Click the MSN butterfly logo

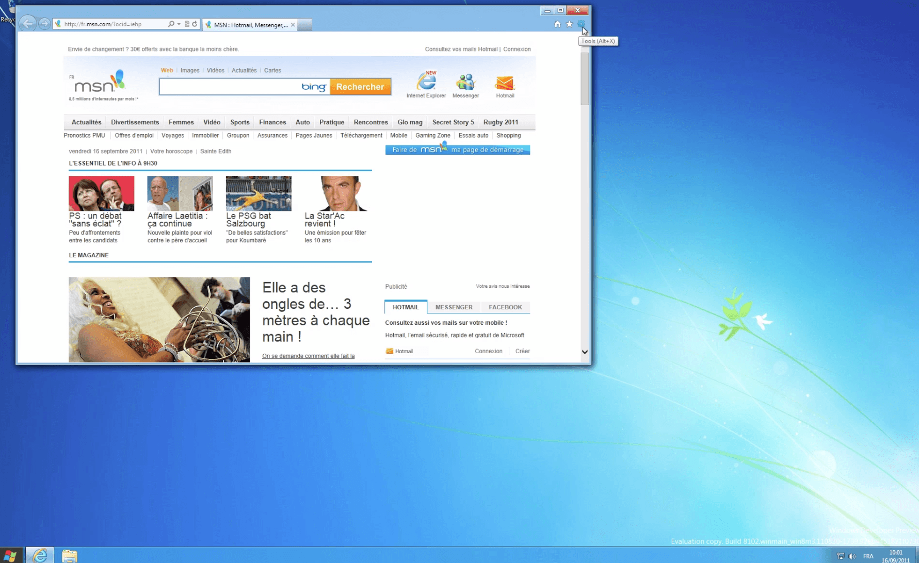(x=100, y=82)
